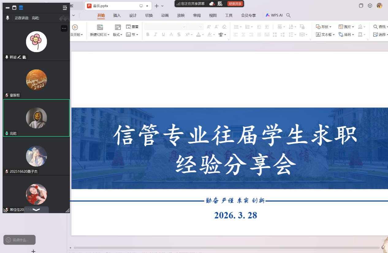
Task: Click the End Sharing (结束共享) button
Action: tap(235, 4)
